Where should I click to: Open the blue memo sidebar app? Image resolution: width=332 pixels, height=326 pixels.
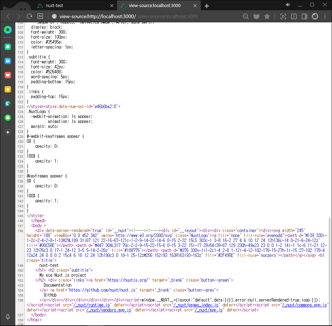coord(8,61)
